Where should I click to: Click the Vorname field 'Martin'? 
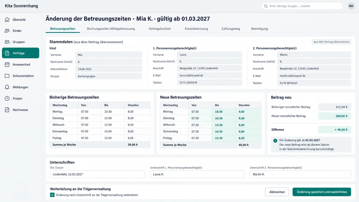[x=314, y=55]
